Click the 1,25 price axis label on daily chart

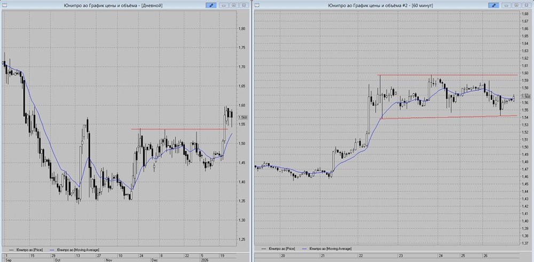tap(242, 240)
